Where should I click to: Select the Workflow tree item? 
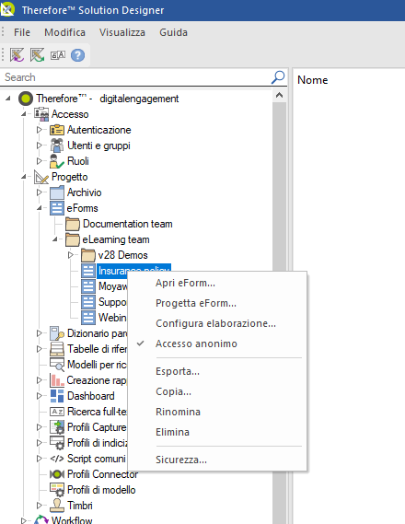tap(72, 520)
